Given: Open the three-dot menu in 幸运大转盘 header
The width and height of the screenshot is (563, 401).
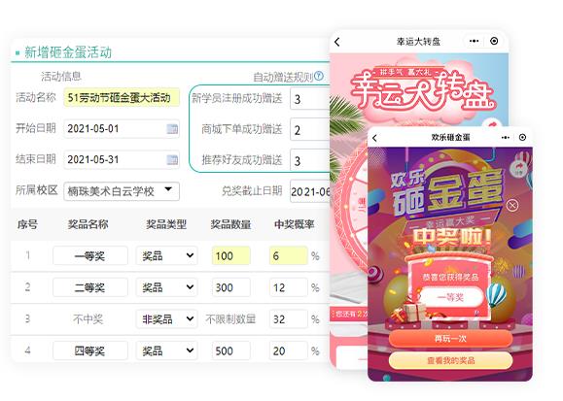Looking at the screenshot, I should coord(474,41).
